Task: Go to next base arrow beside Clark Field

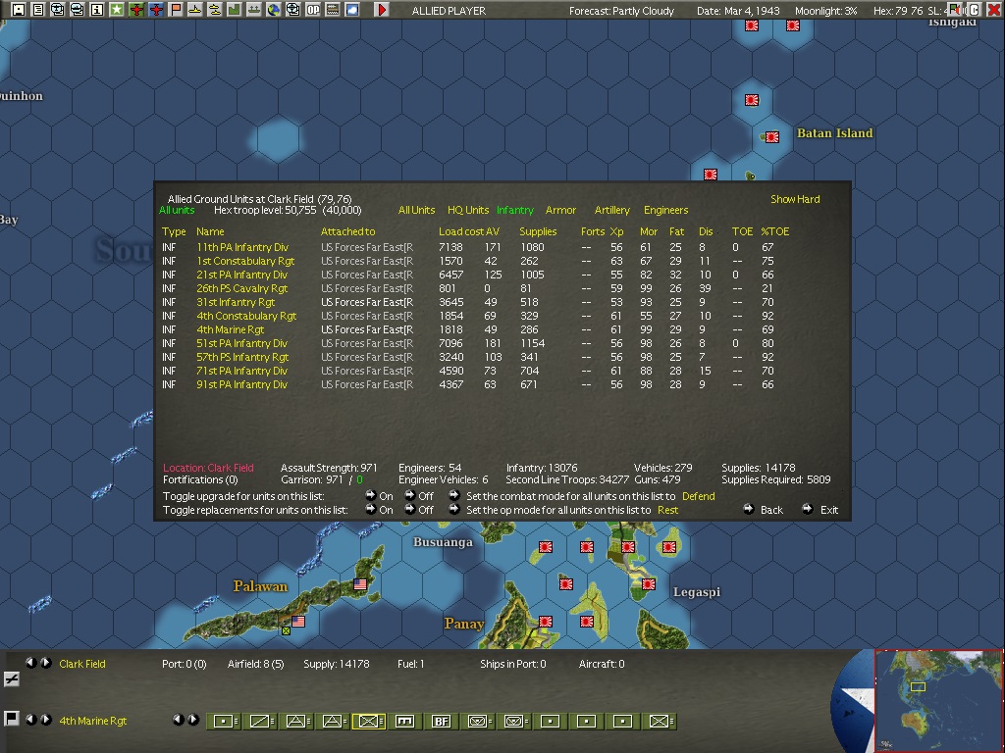Action: pyautogui.click(x=45, y=663)
